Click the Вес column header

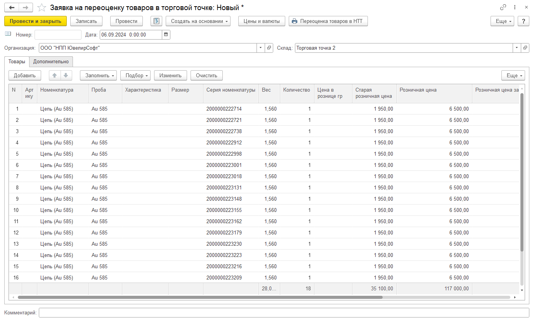pos(269,93)
